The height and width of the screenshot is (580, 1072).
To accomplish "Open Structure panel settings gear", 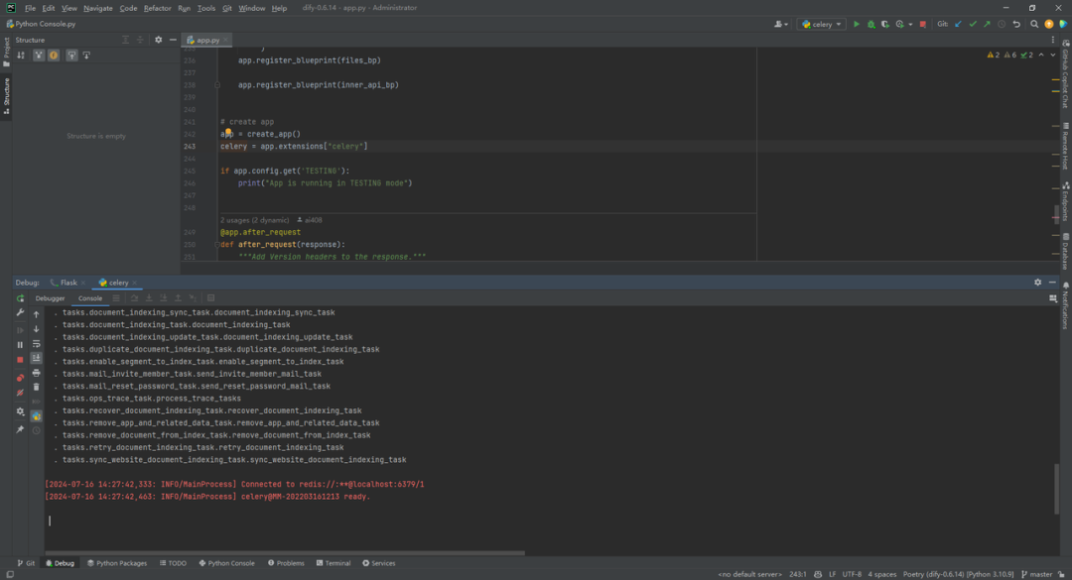I will (x=159, y=40).
